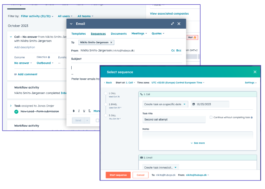Click comment bubble icon beside Add comment

(x=16, y=75)
